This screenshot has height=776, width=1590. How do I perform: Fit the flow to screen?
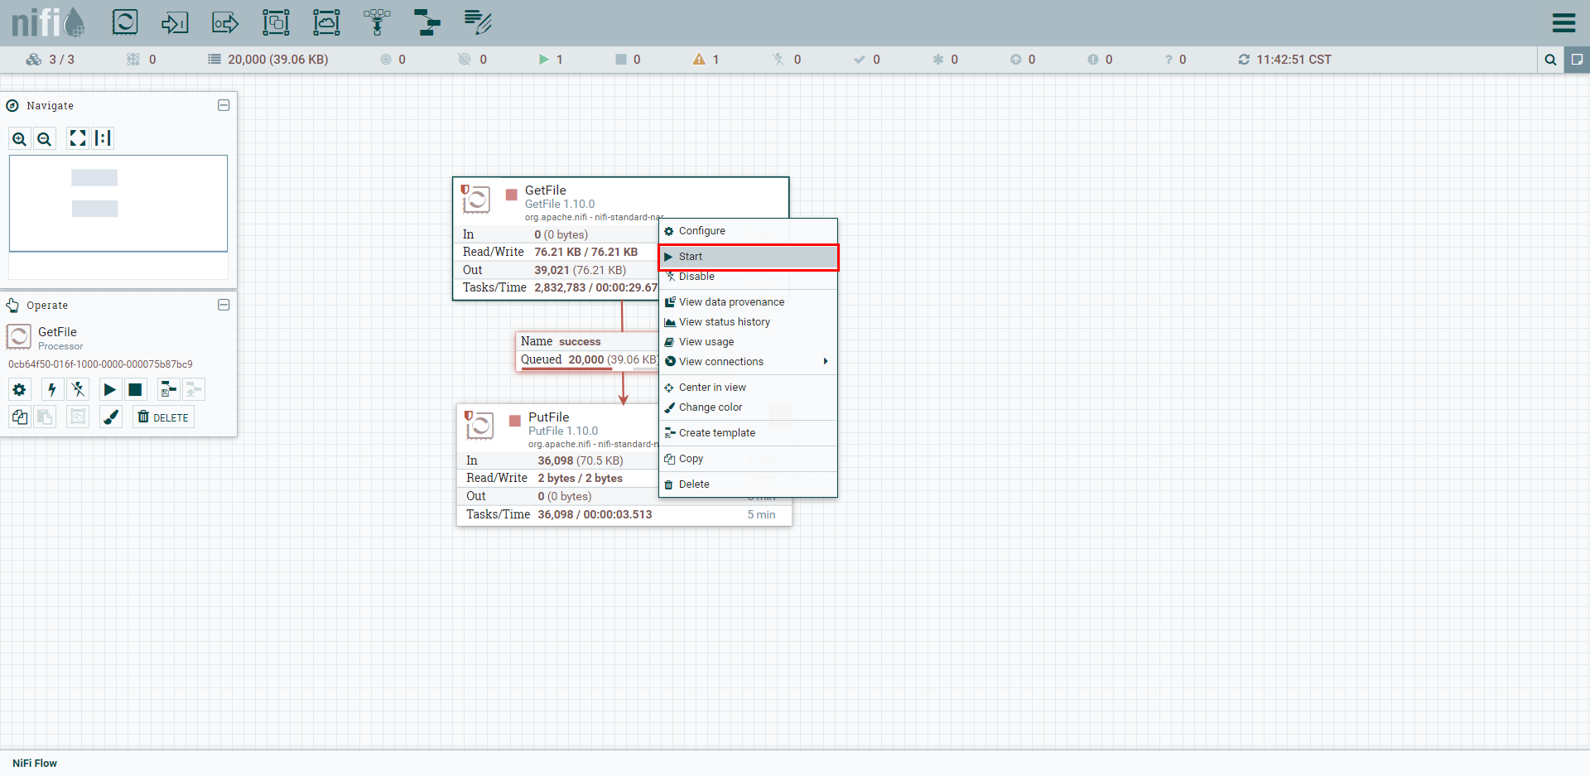[x=78, y=138]
